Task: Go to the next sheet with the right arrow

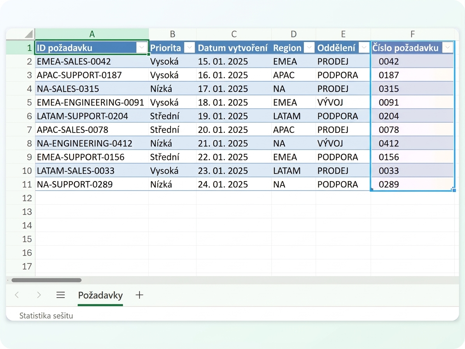Action: (39, 295)
